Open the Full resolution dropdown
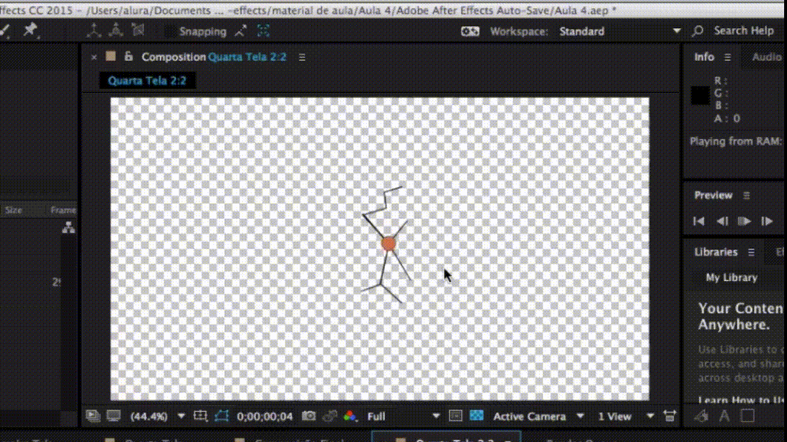 point(402,416)
